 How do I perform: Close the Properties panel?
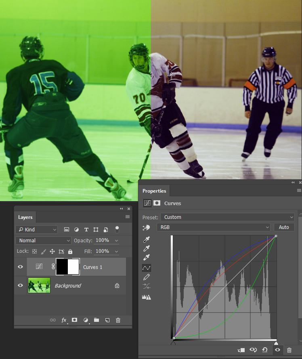point(300,183)
